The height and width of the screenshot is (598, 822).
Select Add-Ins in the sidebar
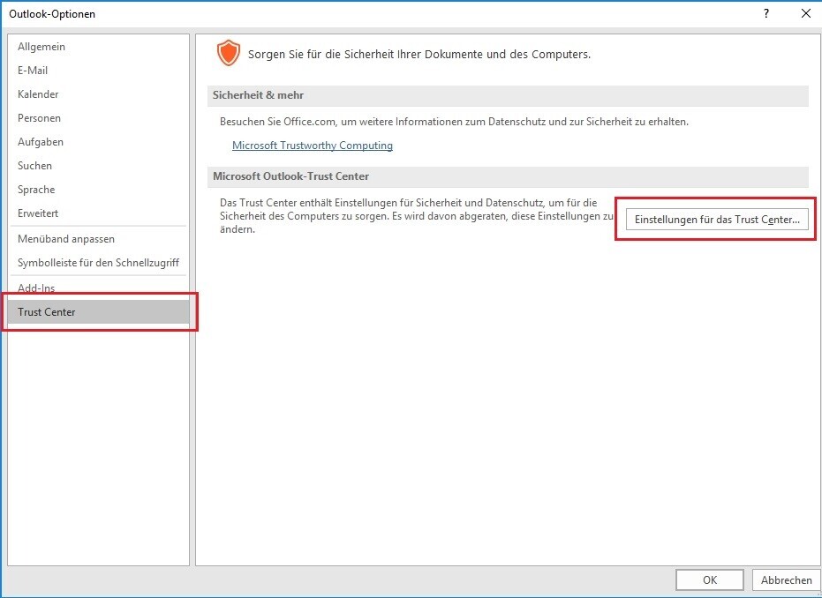point(98,288)
